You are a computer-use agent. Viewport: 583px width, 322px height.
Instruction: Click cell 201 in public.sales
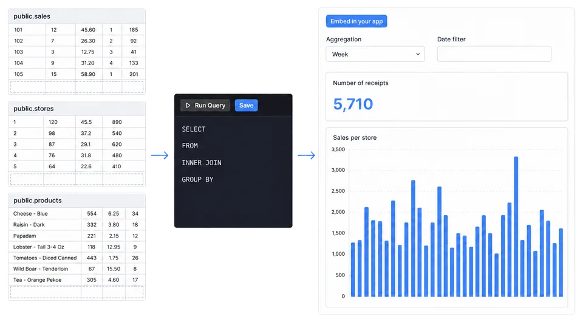tap(134, 74)
